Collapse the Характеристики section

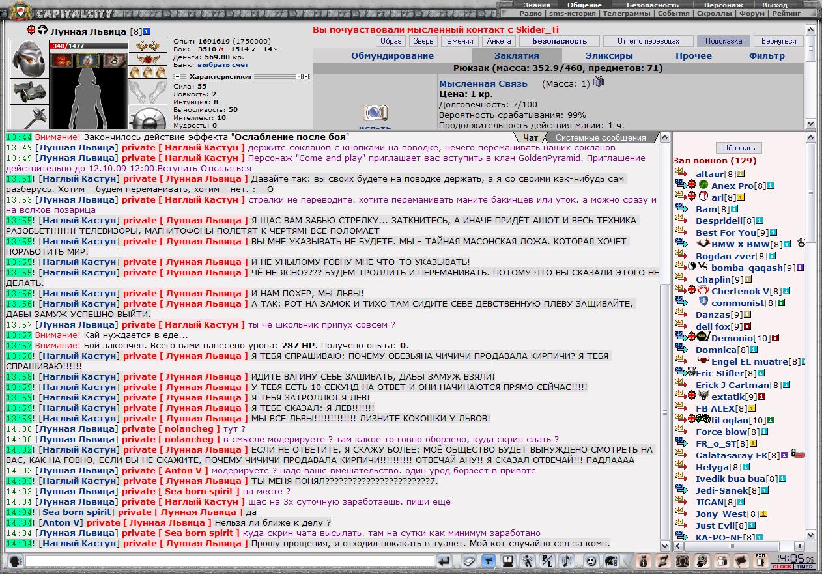pyautogui.click(x=177, y=76)
